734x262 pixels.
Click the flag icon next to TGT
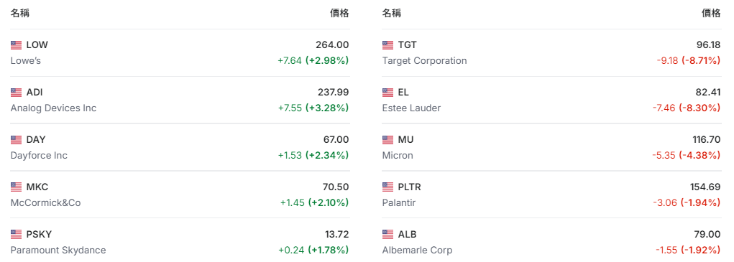pos(387,45)
